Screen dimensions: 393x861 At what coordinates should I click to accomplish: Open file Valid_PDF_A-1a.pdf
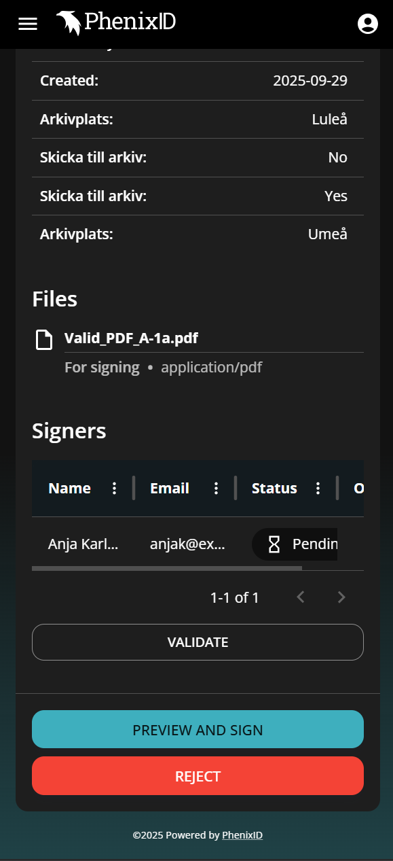[x=131, y=338]
